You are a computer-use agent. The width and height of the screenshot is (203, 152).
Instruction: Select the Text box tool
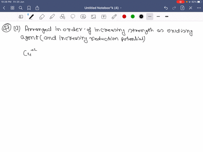point(104,17)
